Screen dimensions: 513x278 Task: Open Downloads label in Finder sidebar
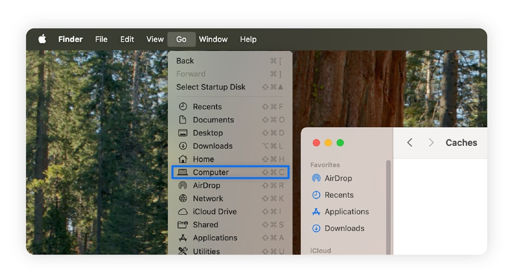[344, 228]
